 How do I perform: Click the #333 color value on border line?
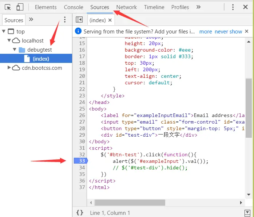184,56
